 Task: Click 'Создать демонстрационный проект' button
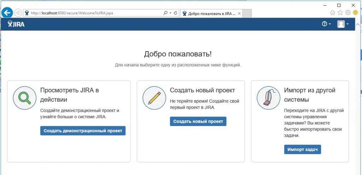(83, 131)
